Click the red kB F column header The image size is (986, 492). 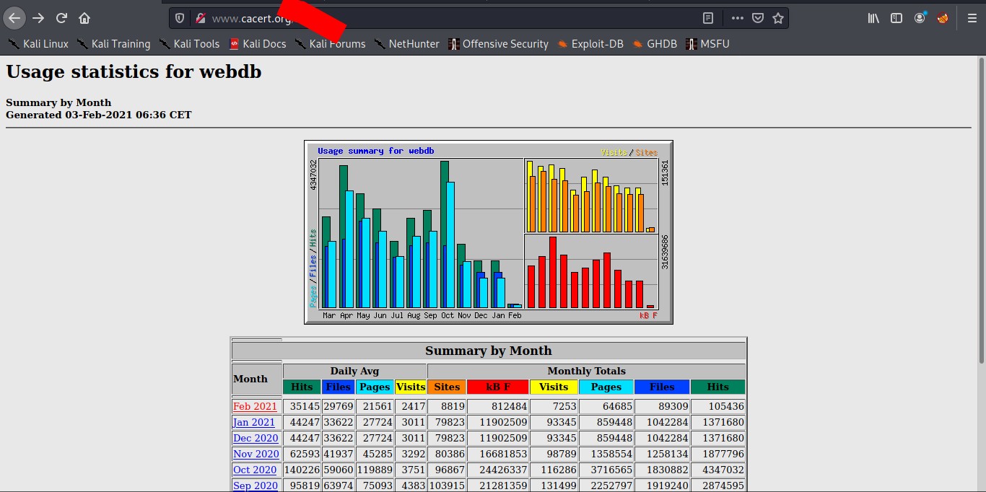pyautogui.click(x=497, y=387)
